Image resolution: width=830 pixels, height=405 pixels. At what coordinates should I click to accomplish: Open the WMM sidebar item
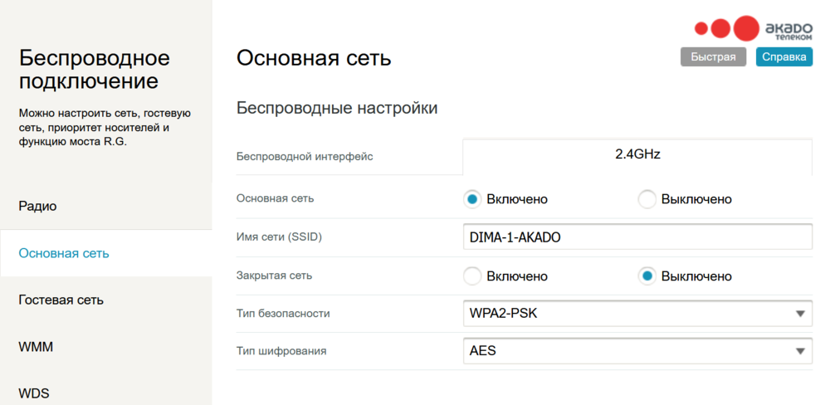36,347
